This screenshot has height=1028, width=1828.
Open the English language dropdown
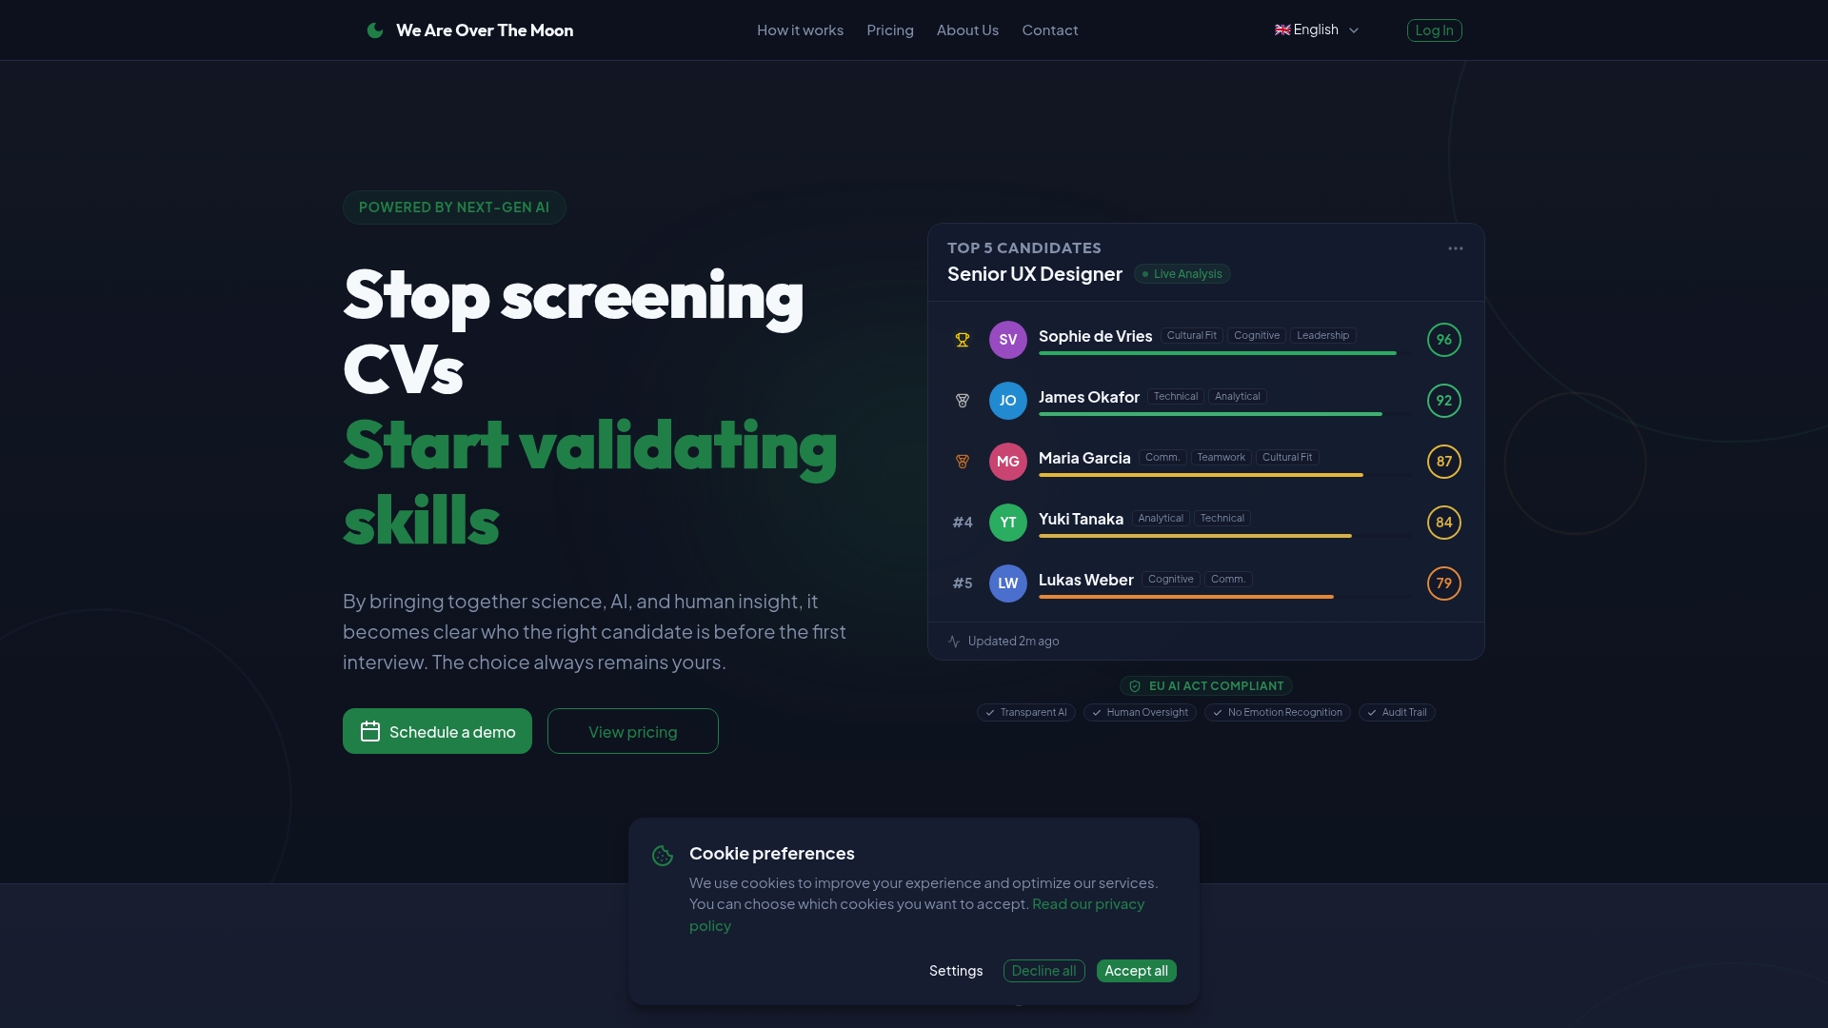pos(1317,30)
